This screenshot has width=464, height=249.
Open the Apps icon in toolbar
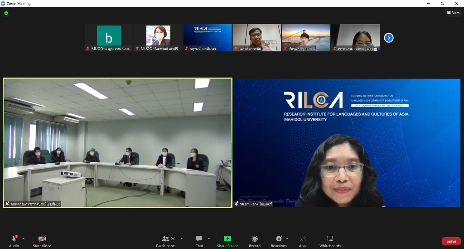click(303, 239)
